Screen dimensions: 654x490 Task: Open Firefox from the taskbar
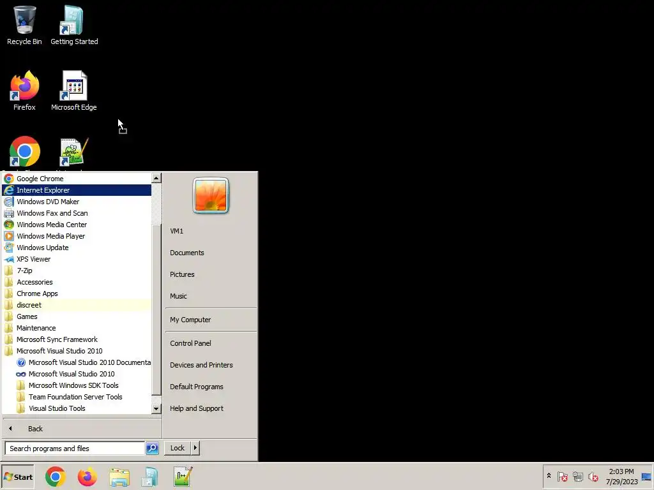coord(87,477)
